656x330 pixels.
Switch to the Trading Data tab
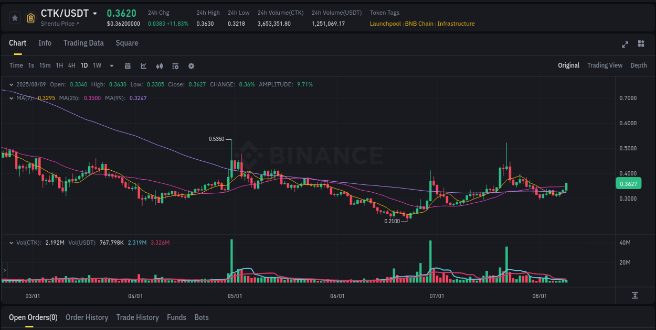click(x=83, y=43)
